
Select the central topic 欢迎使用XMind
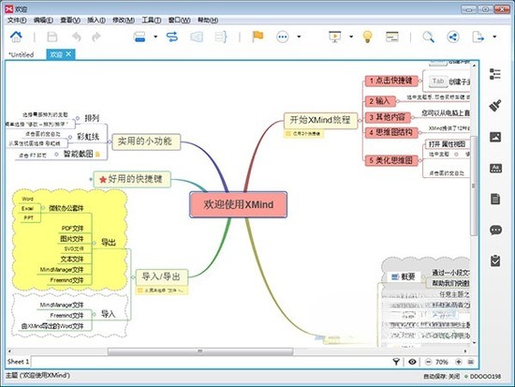click(x=238, y=204)
